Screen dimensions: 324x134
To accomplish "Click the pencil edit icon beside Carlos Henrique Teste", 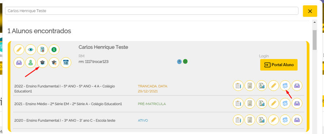I will pos(19,50).
